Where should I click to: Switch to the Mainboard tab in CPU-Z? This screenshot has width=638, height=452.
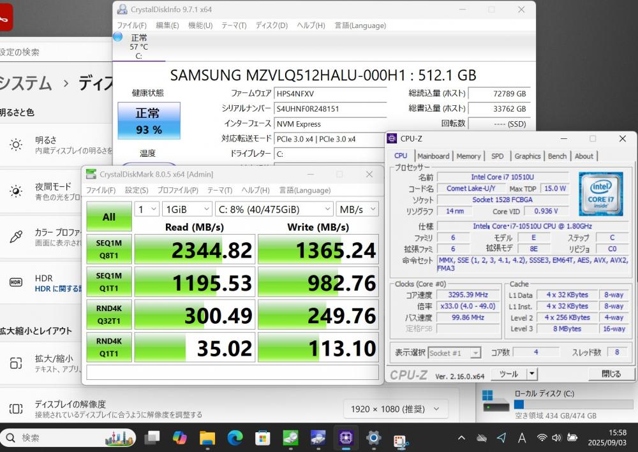433,156
